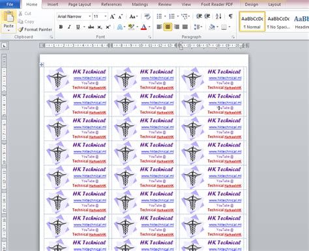The width and height of the screenshot is (309, 251).
Task: Click the Line Spacing icon
Action: pos(197,27)
